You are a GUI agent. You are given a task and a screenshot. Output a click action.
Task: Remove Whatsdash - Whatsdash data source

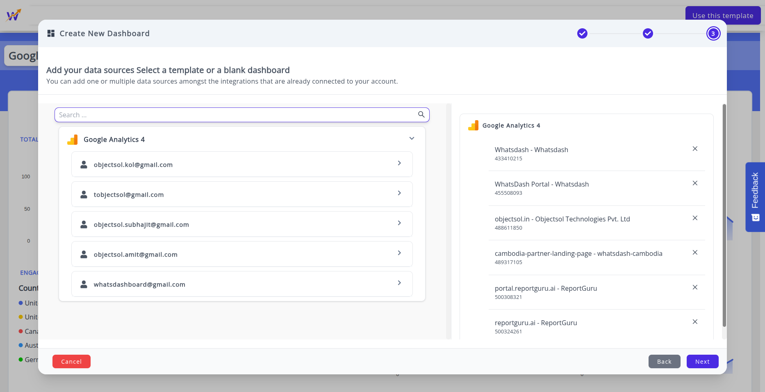coord(695,149)
